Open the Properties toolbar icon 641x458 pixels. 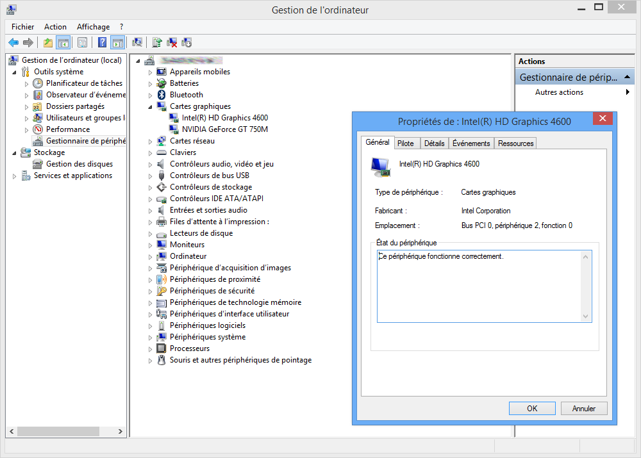[83, 43]
